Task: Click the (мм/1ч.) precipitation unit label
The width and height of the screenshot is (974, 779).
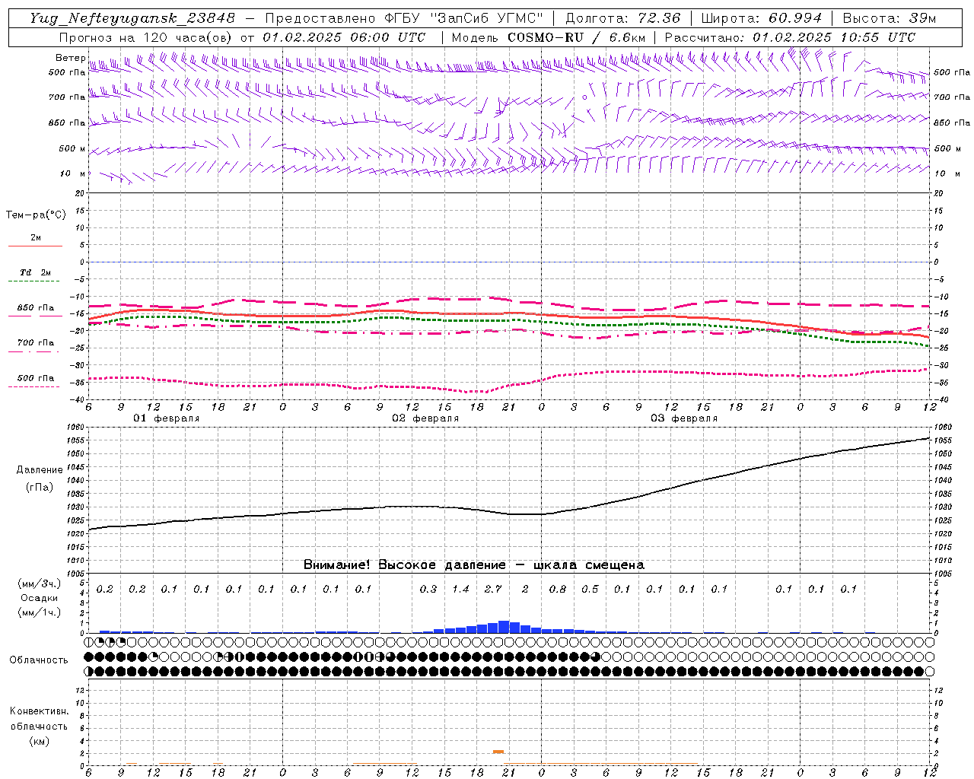Action: (x=40, y=612)
